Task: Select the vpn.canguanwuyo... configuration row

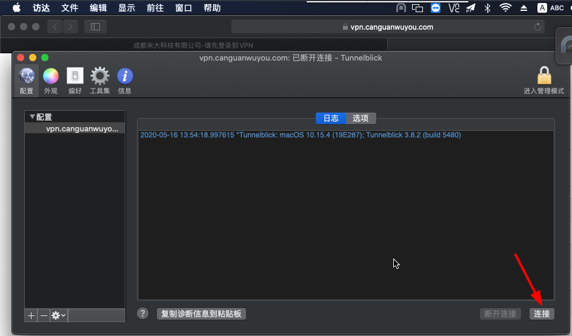Action: coord(75,128)
